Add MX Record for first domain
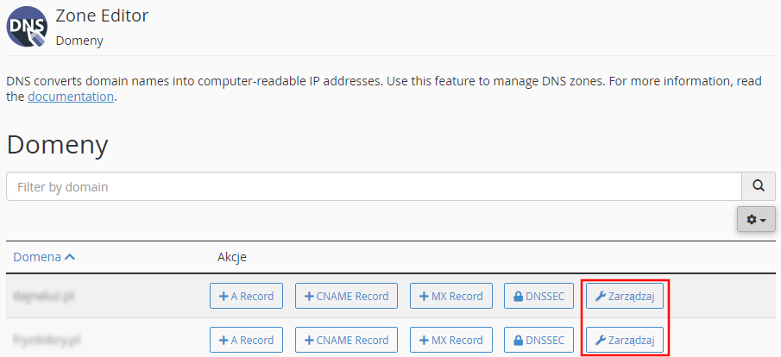Screen dimensions: 781x357 coord(450,297)
